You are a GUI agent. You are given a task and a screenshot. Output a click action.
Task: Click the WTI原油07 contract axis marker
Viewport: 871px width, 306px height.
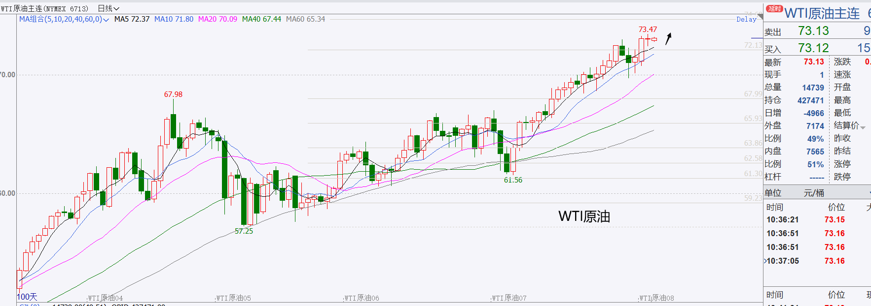[509, 298]
